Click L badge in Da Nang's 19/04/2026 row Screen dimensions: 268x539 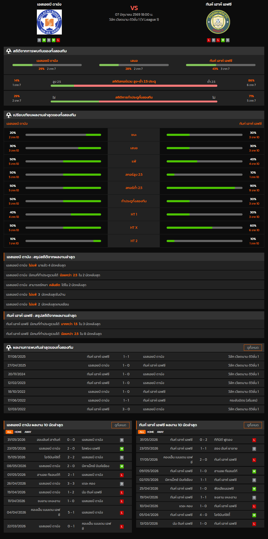click(122, 493)
